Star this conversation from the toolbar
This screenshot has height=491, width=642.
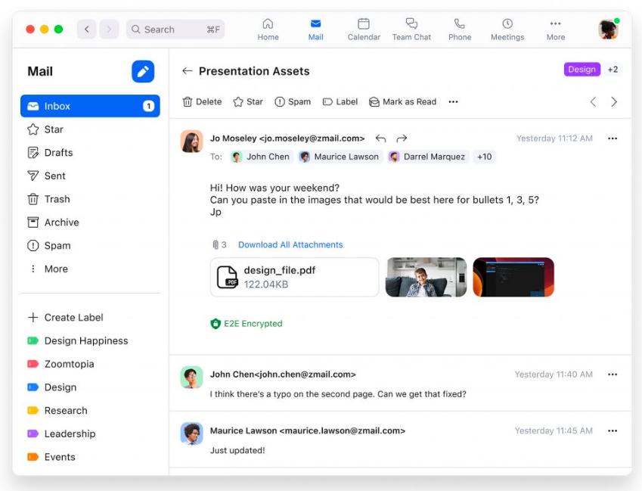[x=248, y=101]
